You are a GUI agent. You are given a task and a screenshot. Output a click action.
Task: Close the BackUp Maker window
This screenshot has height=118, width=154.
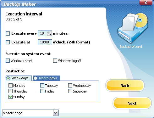(x=146, y=3)
